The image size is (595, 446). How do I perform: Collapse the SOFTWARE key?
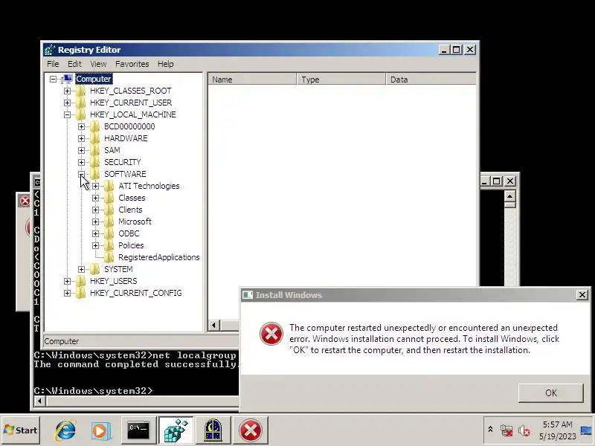pyautogui.click(x=81, y=174)
